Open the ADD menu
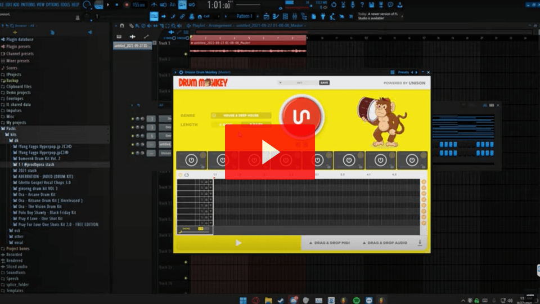540x304 pixels. [x=16, y=5]
